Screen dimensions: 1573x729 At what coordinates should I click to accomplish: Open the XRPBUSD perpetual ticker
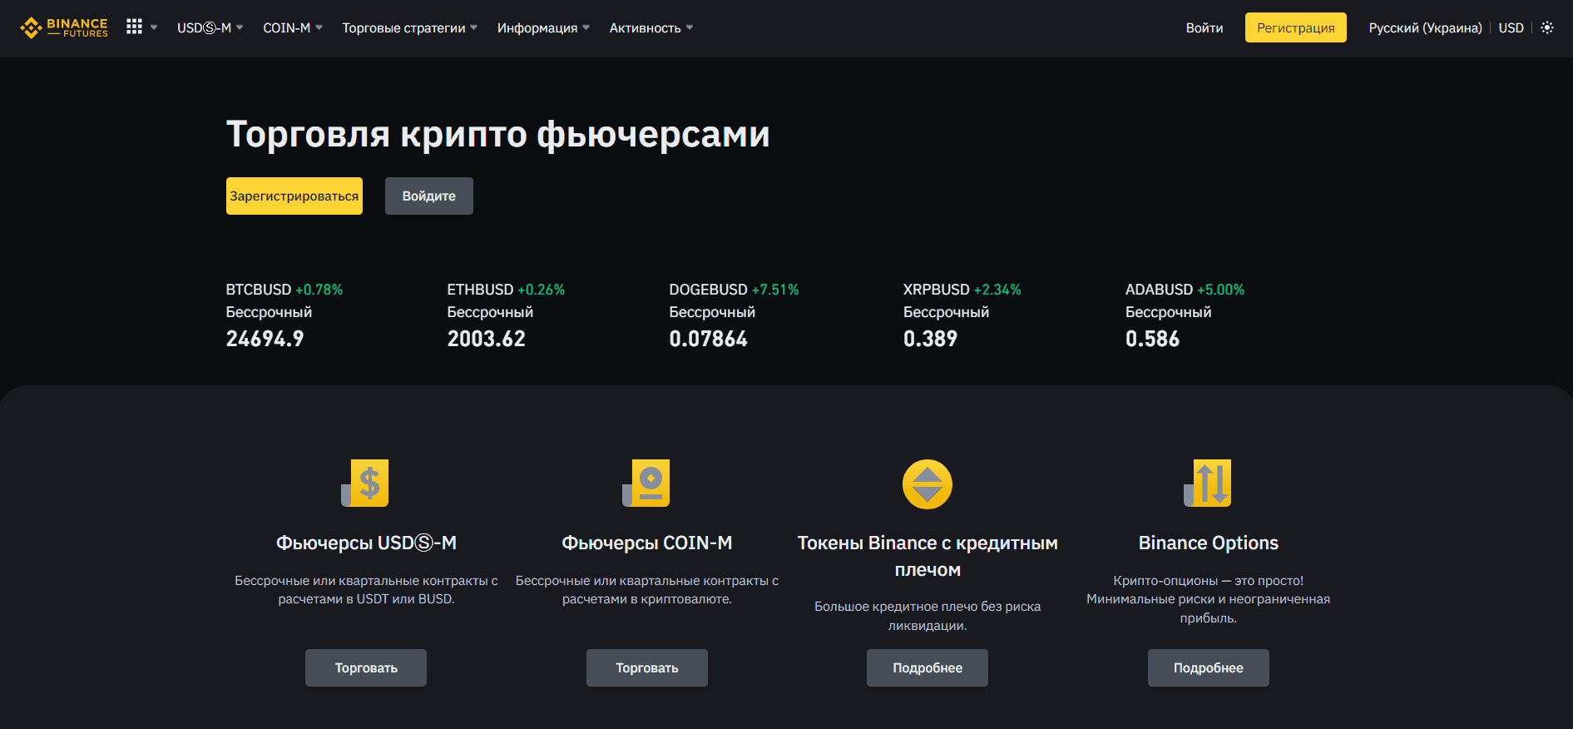pyautogui.click(x=962, y=315)
